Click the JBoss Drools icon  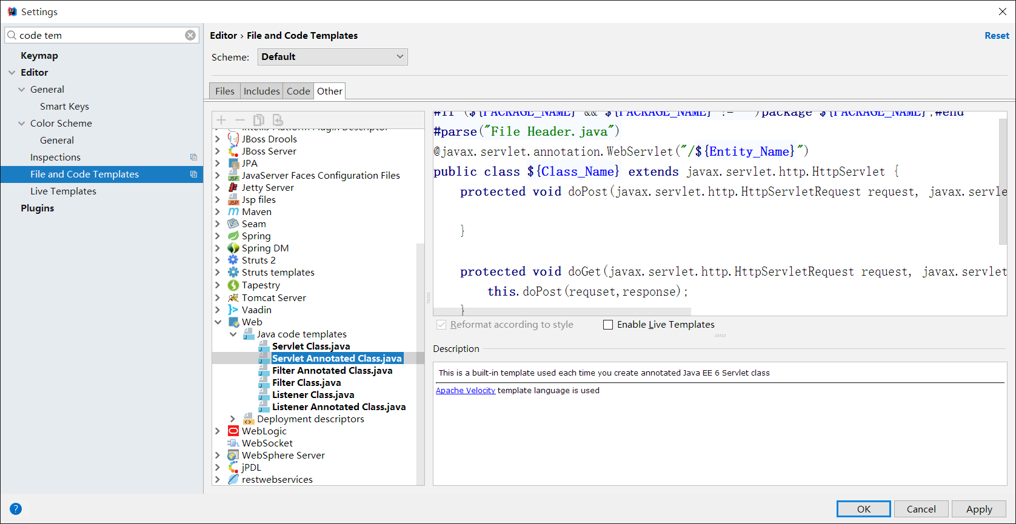233,139
